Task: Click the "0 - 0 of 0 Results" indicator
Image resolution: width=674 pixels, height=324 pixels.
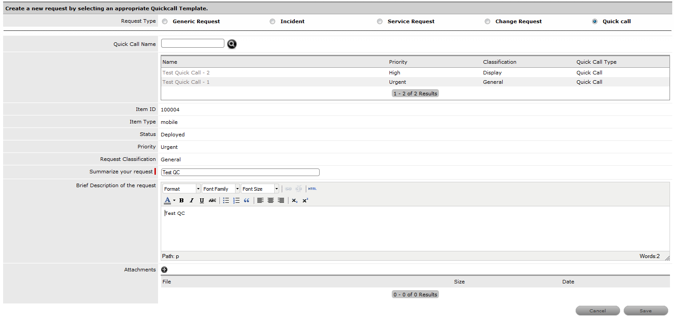Action: point(415,295)
